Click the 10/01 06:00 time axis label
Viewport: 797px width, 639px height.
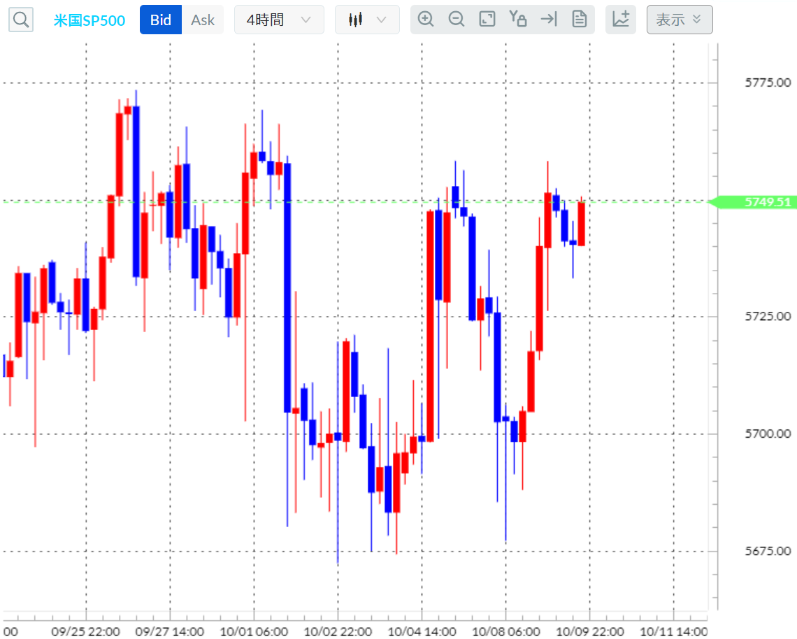point(254,631)
